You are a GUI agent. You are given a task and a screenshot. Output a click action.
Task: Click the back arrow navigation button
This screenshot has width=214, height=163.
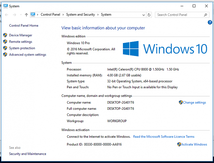7,15
